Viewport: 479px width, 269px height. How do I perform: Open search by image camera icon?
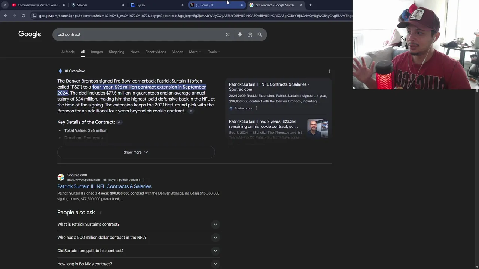(250, 34)
